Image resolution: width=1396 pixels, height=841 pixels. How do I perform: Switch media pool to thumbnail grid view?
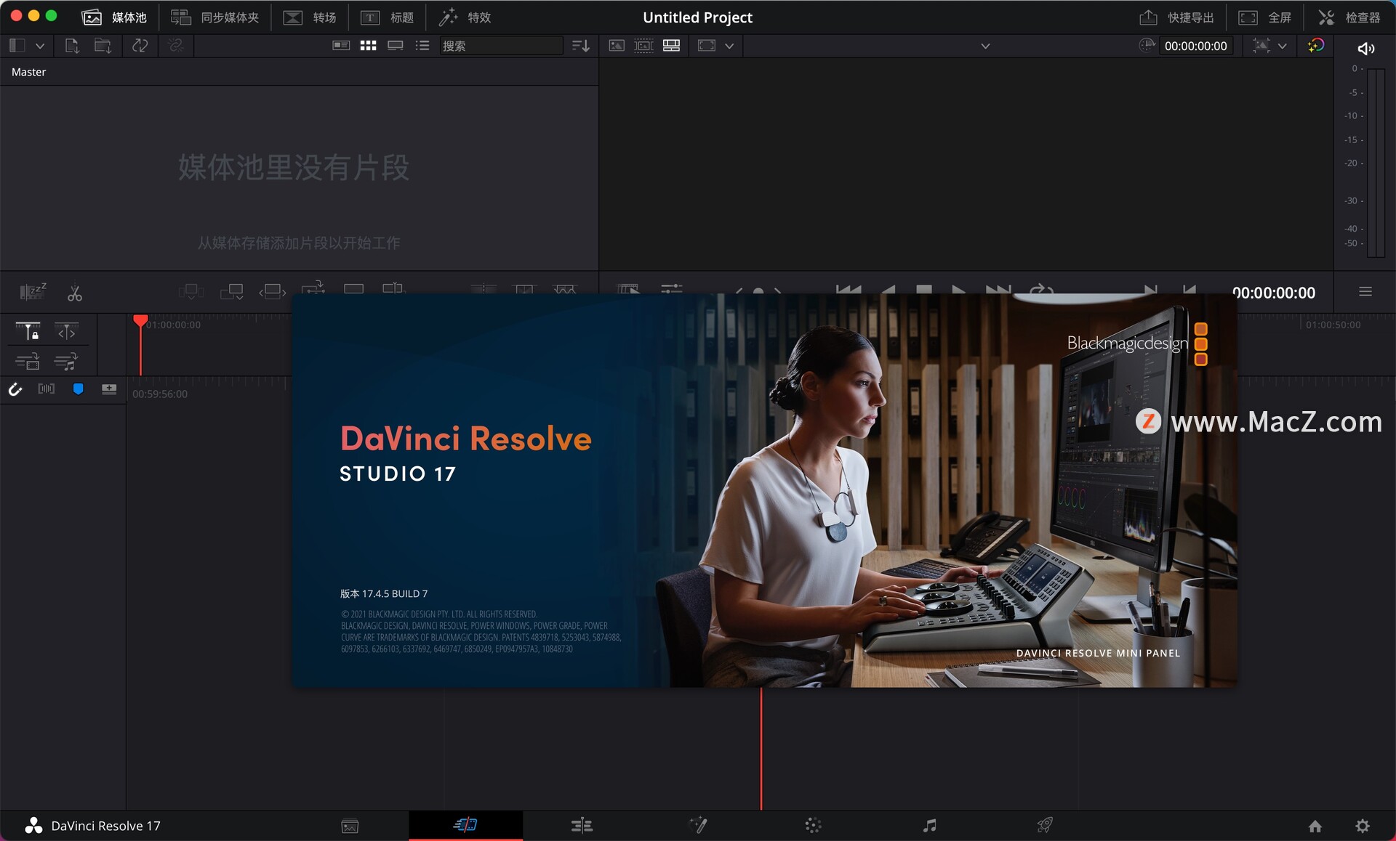pos(369,45)
